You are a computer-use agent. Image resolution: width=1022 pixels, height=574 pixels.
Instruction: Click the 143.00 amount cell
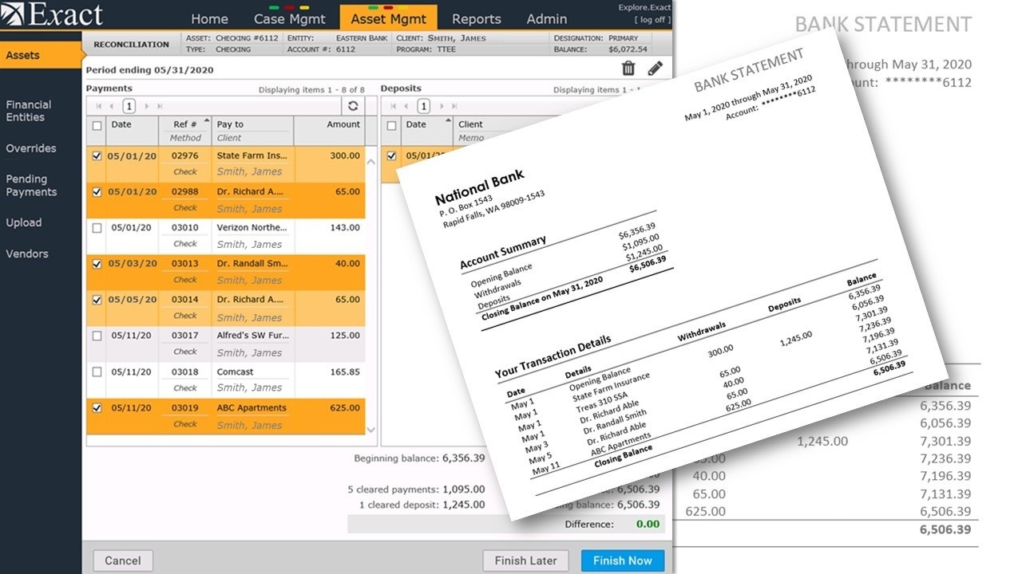pos(344,227)
